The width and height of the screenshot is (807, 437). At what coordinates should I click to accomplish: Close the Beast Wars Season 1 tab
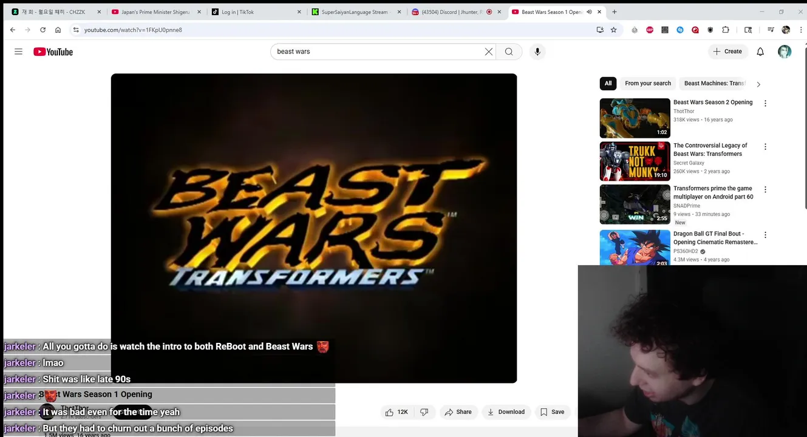(x=599, y=12)
